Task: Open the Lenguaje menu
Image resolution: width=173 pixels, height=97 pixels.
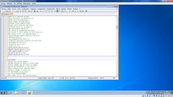Action: [33, 9]
